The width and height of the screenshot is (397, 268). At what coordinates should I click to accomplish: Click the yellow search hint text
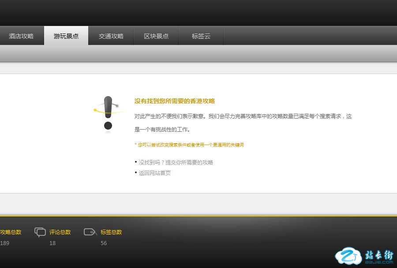point(189,145)
